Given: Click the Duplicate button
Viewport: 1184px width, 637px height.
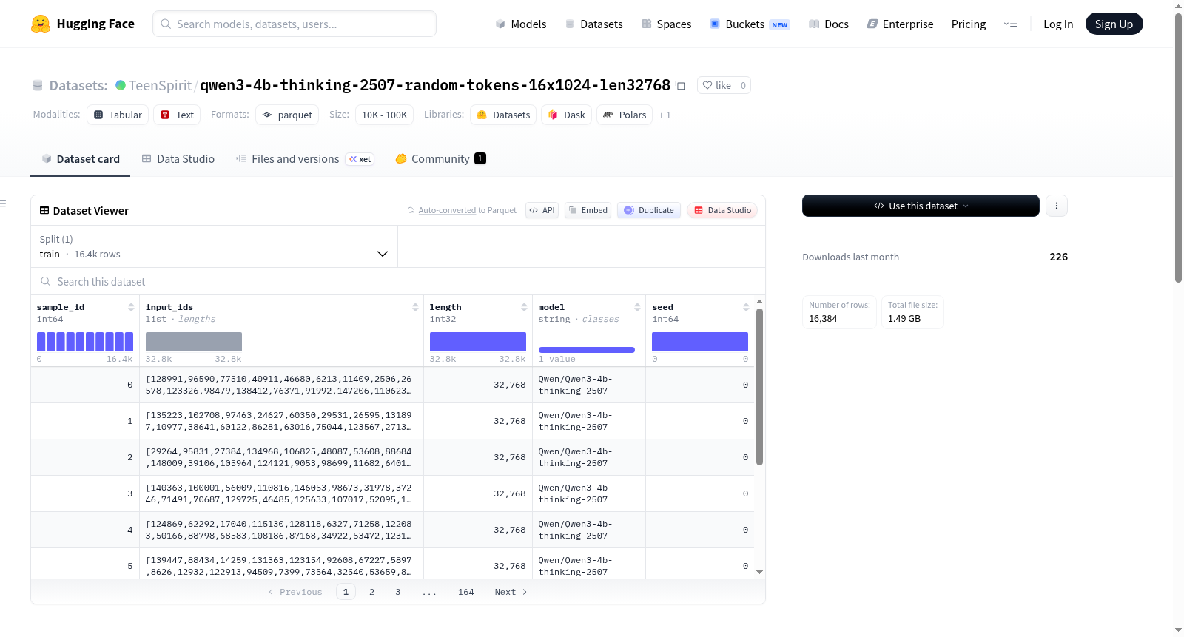Looking at the screenshot, I should [649, 210].
